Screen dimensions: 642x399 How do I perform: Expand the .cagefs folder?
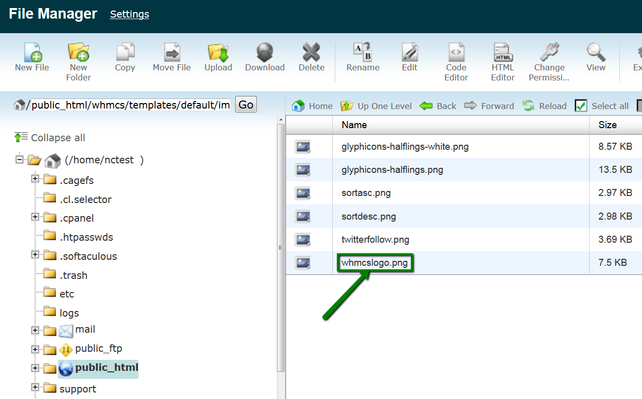35,178
